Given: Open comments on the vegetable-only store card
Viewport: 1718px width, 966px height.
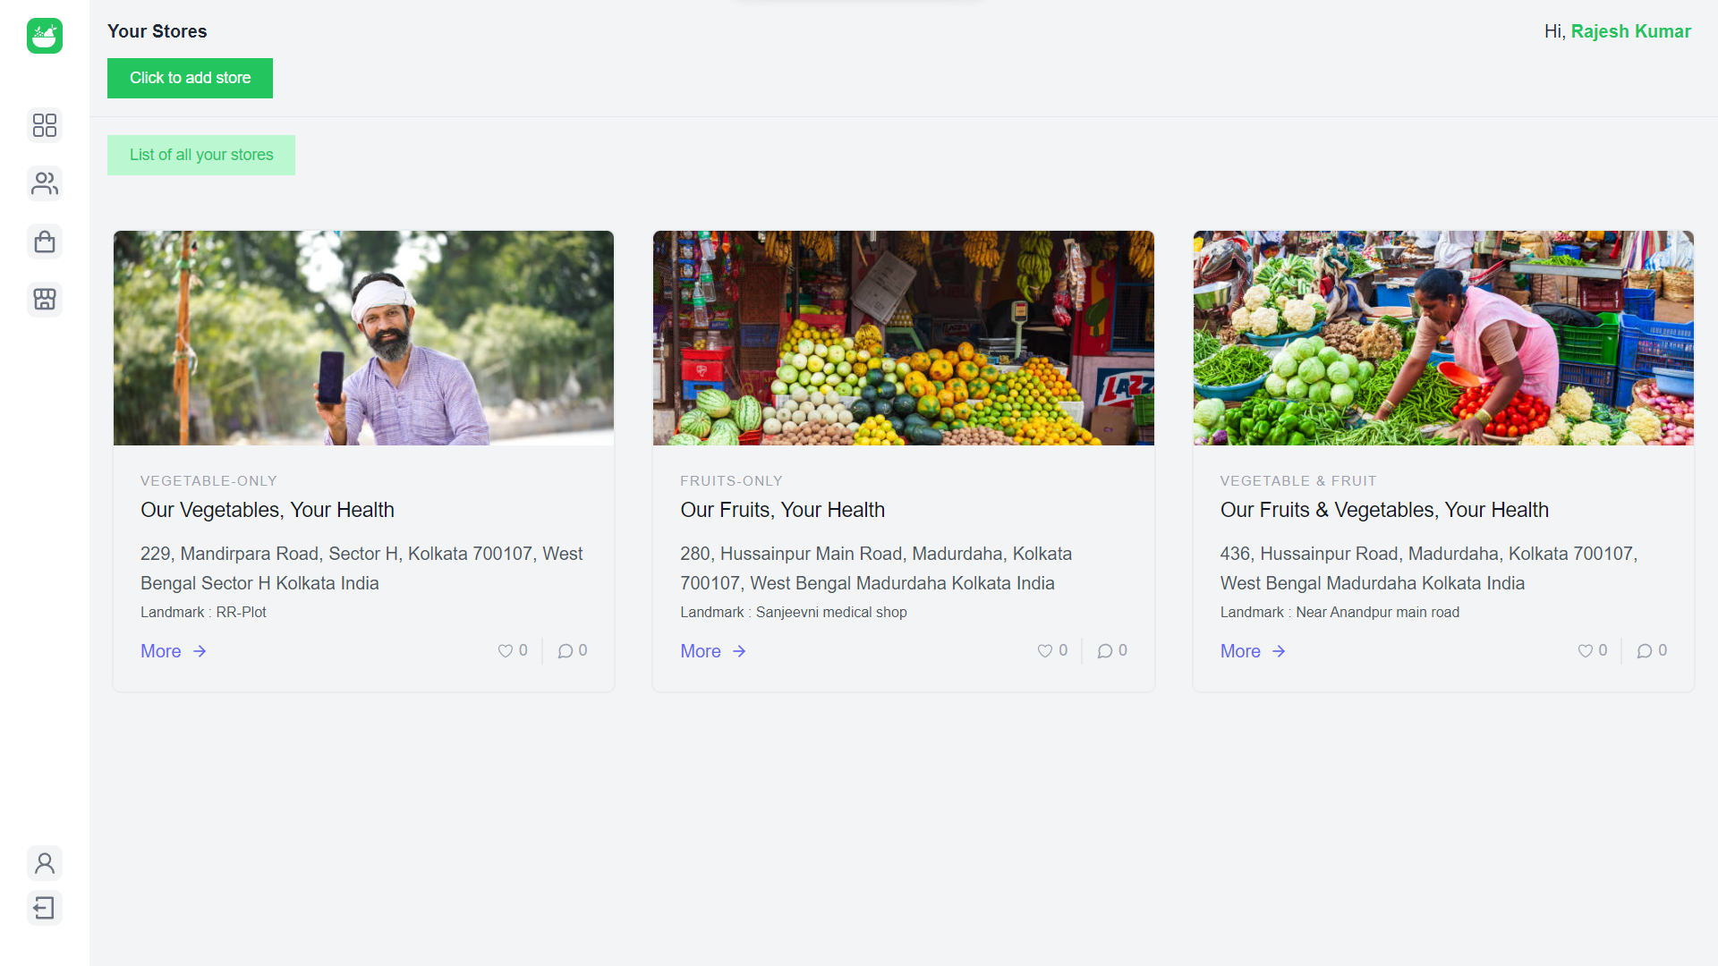Looking at the screenshot, I should click(x=566, y=651).
